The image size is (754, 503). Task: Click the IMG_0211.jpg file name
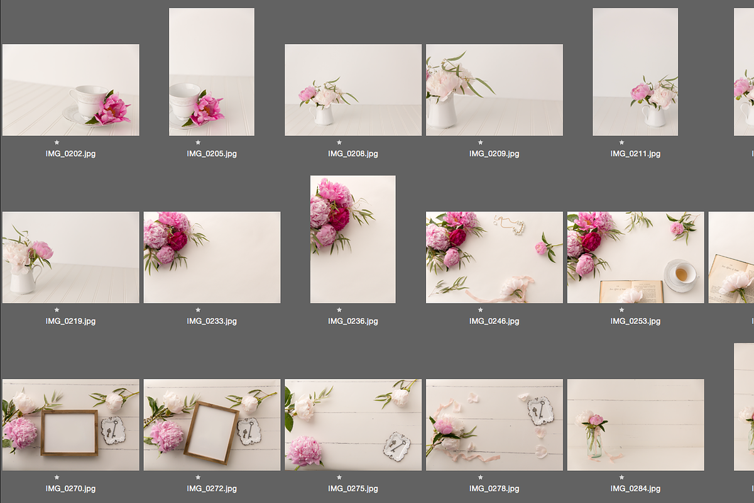coord(635,153)
